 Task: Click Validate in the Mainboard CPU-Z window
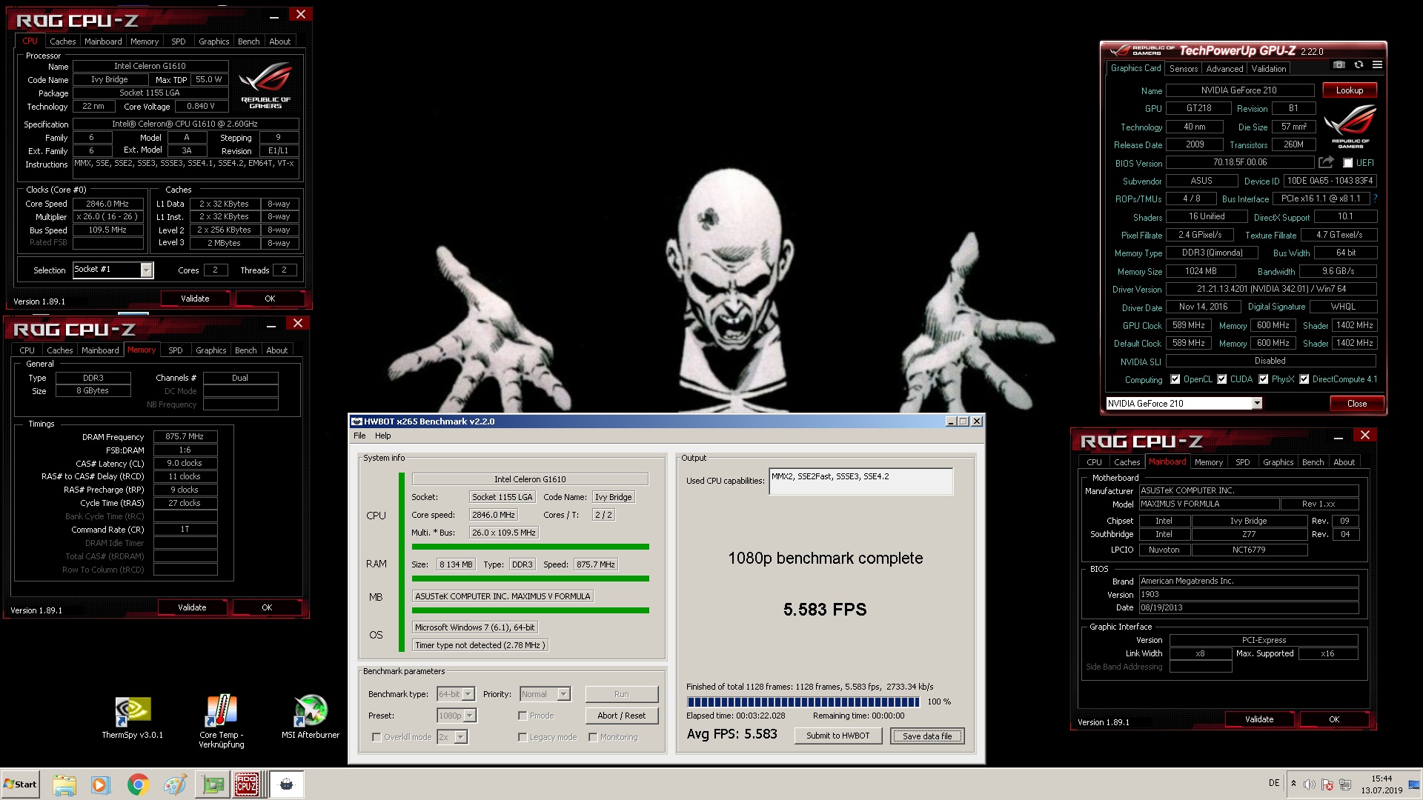[x=1259, y=720]
